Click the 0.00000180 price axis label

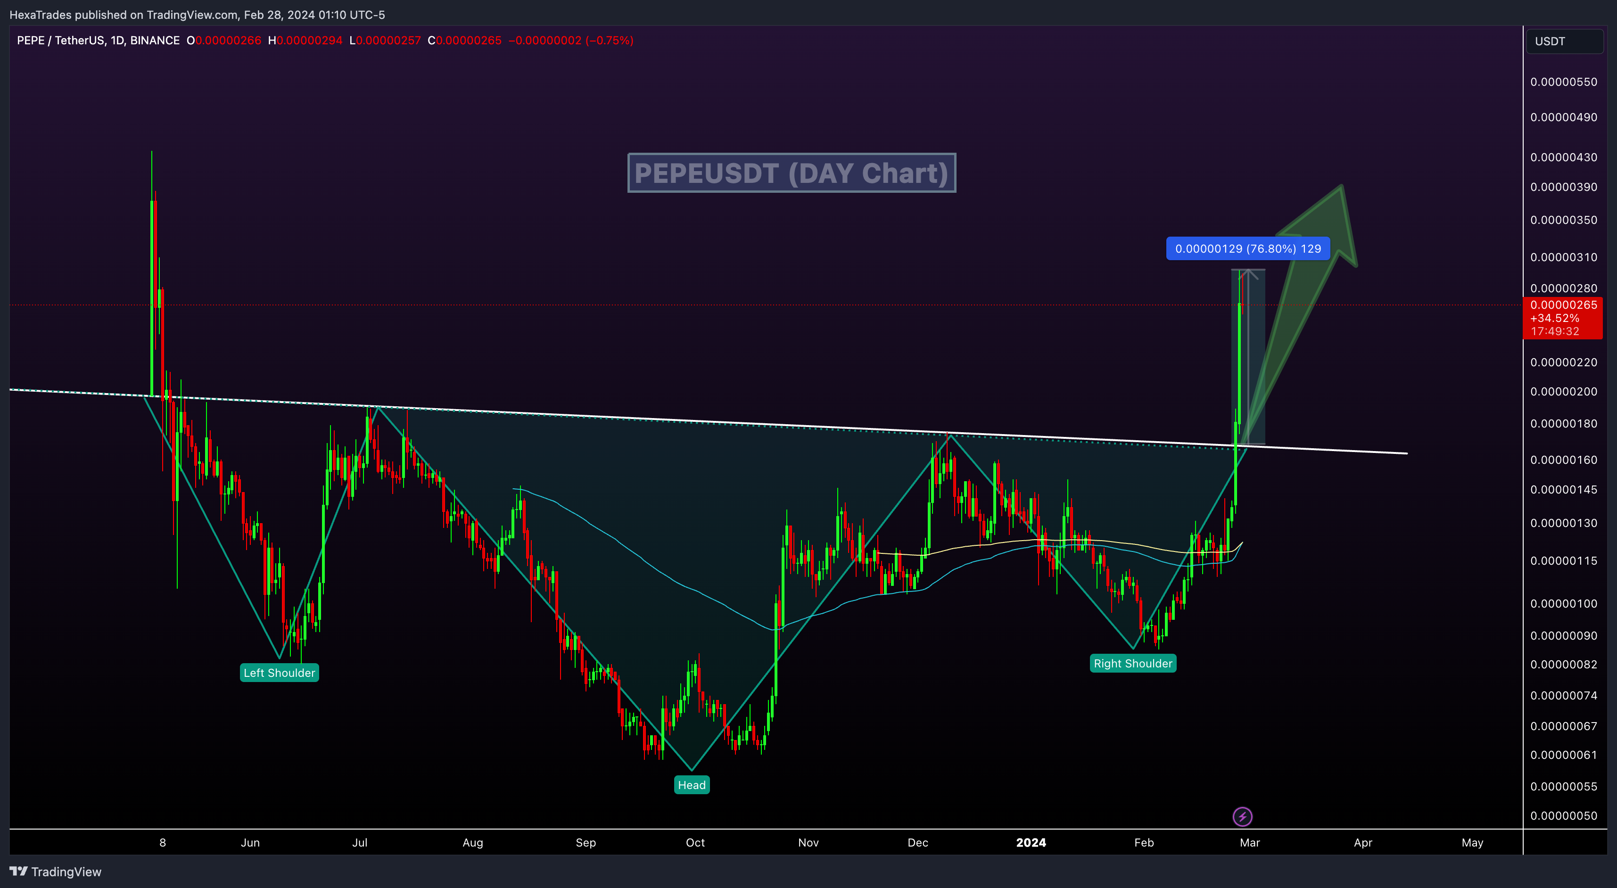click(x=1564, y=424)
